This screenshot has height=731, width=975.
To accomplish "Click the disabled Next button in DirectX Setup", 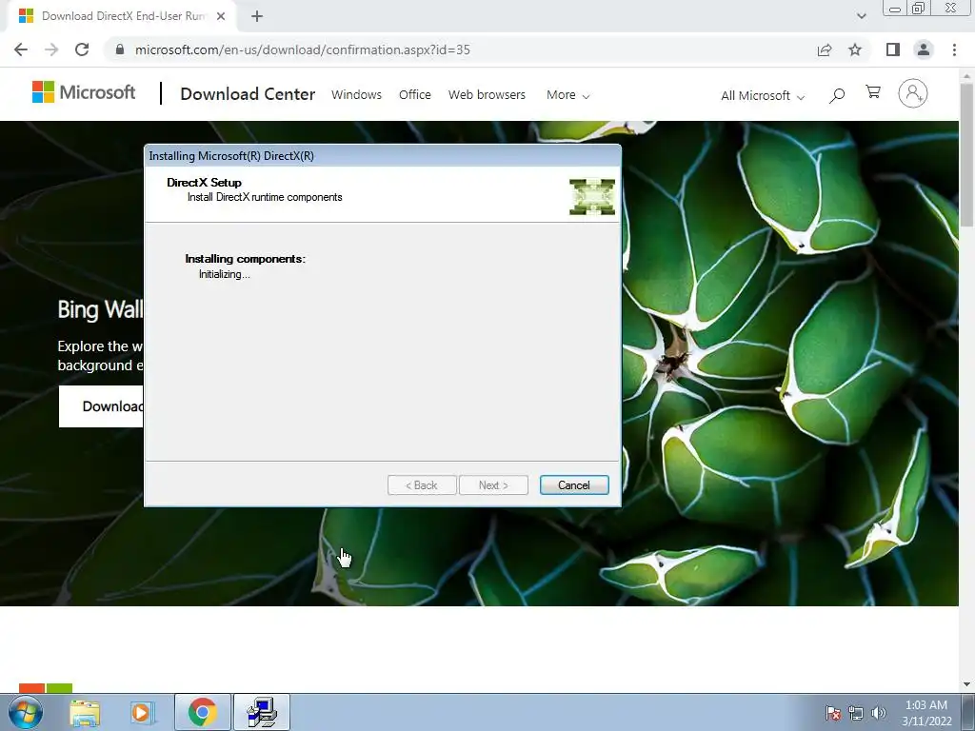I will click(494, 484).
